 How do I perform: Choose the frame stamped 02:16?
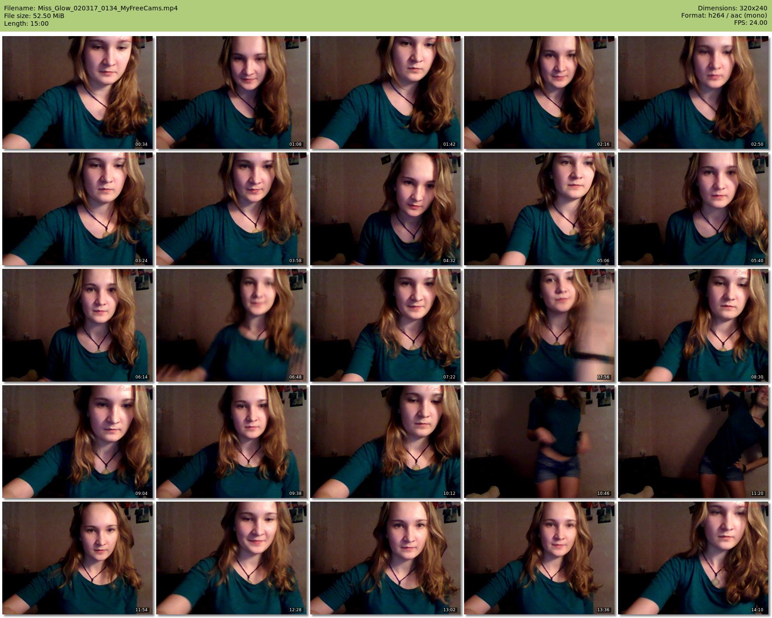pyautogui.click(x=539, y=92)
